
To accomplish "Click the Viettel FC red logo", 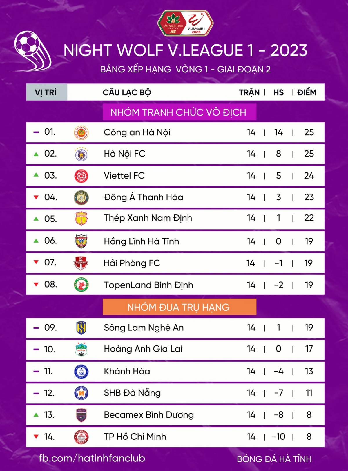I will 81,176.
